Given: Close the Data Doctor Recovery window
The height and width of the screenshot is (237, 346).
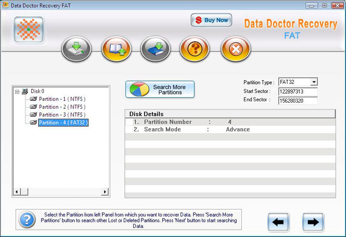Looking at the screenshot, I should [x=337, y=6].
